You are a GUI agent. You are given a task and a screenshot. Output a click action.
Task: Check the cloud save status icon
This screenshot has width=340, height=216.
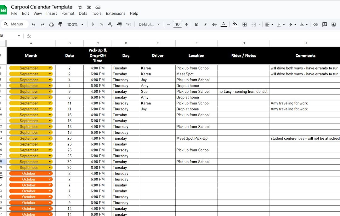pyautogui.click(x=98, y=7)
